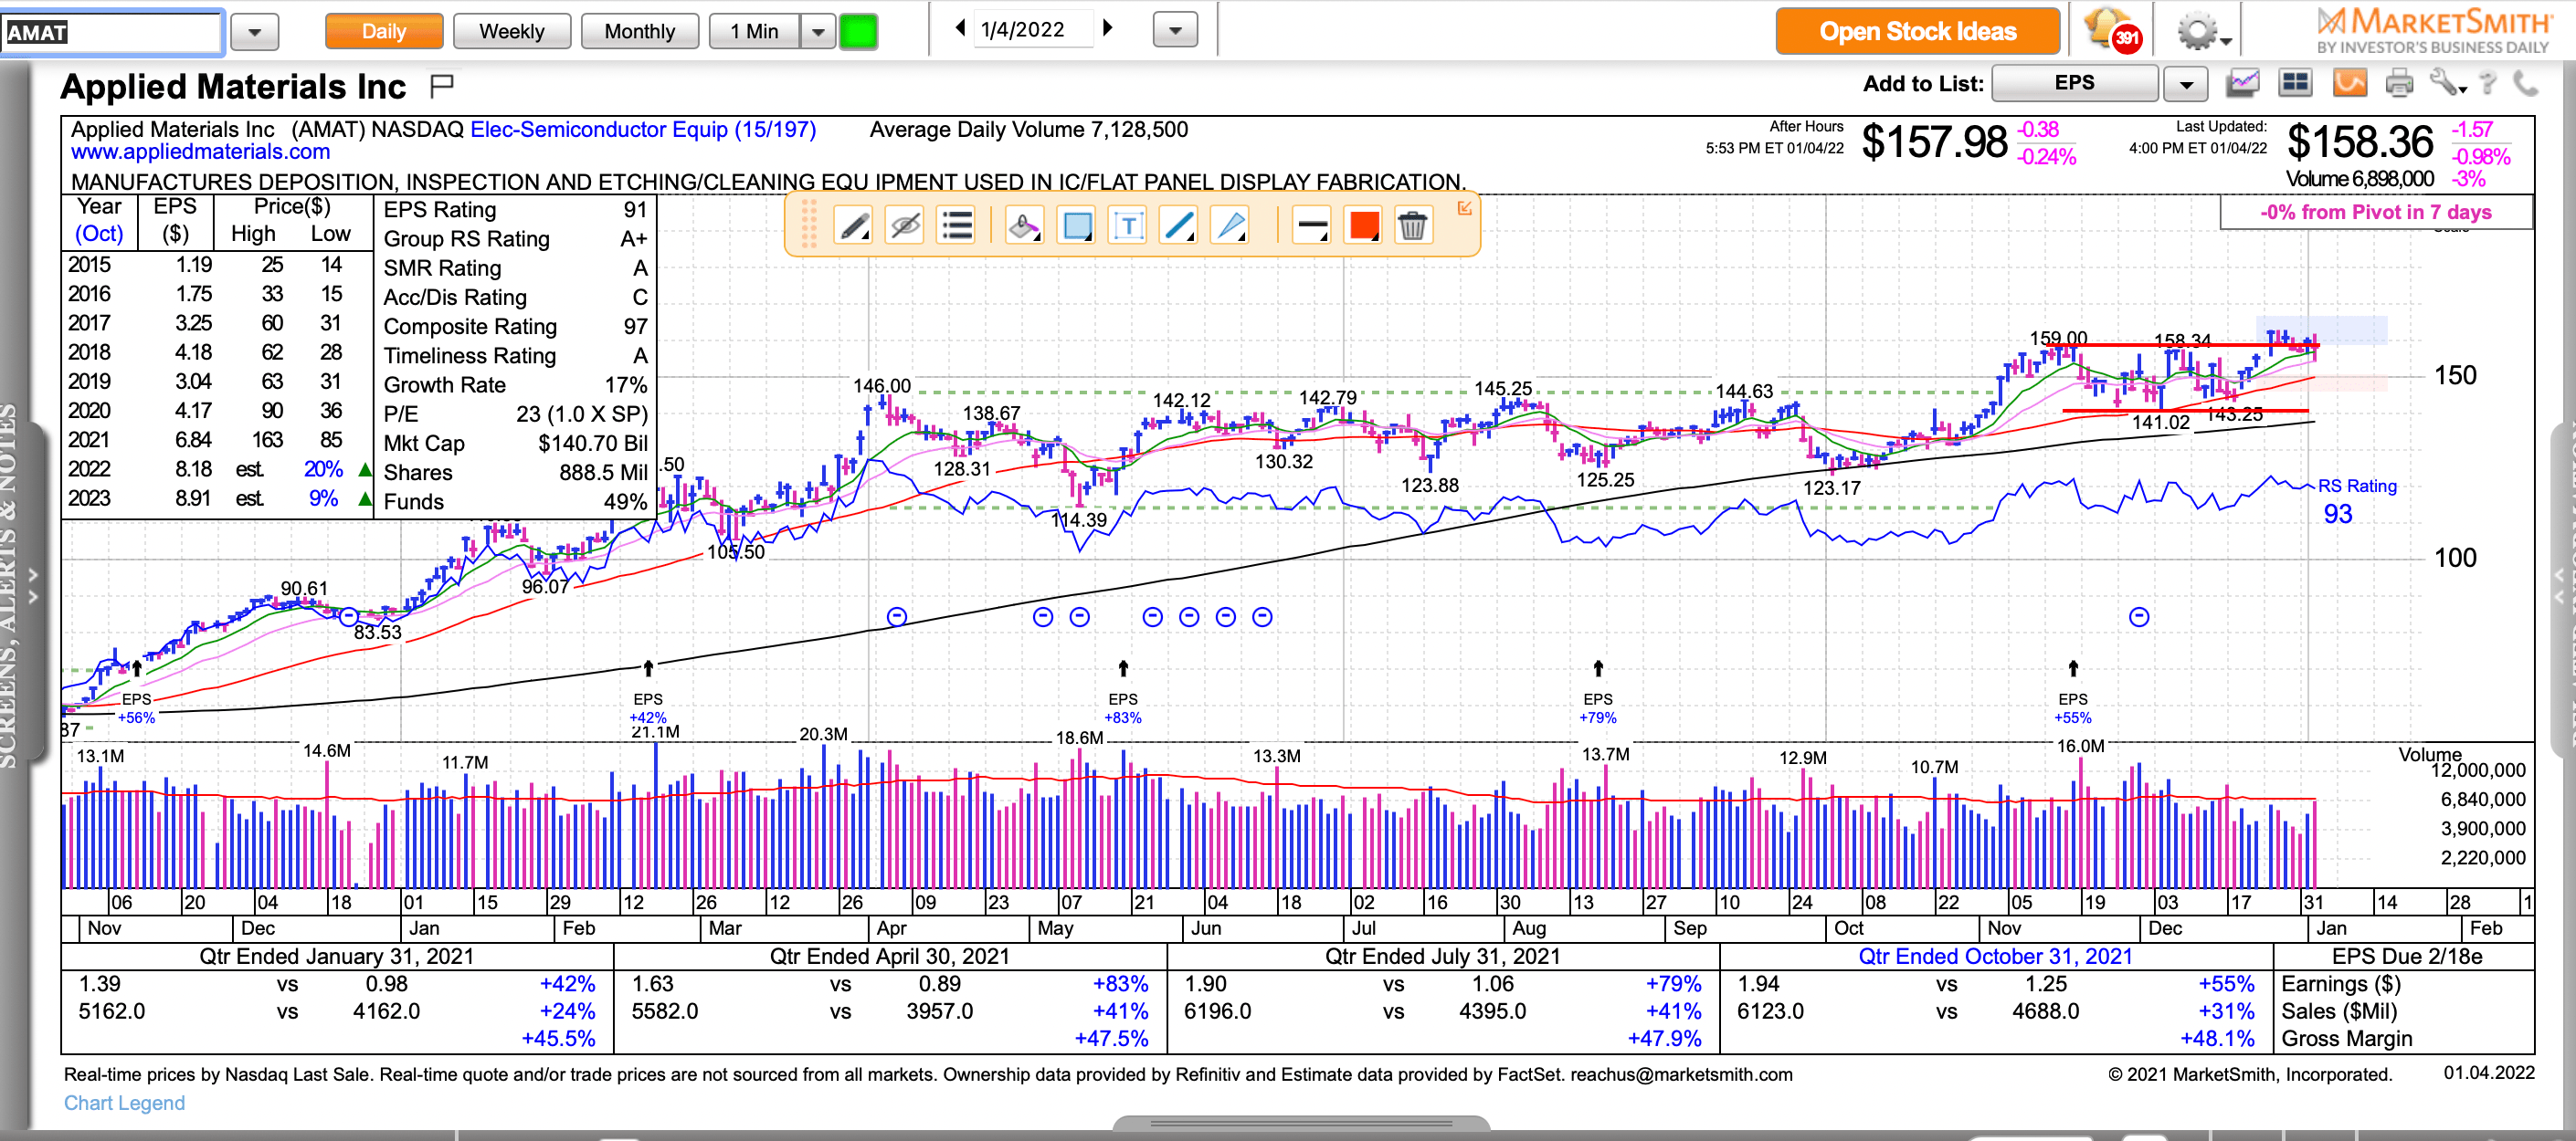Open the drawings list icon
Viewport: 2576px width, 1141px height.
(x=957, y=225)
